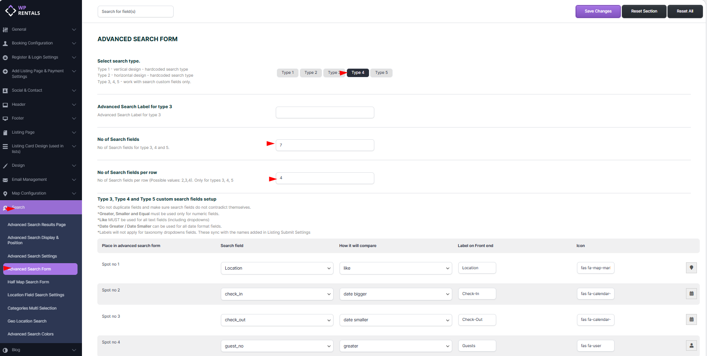
Task: Click the Reset Section button
Action: (x=644, y=11)
